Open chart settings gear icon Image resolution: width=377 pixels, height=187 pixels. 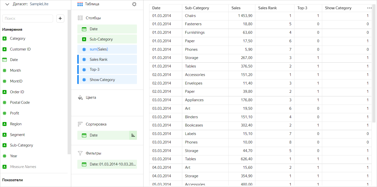[134, 4]
